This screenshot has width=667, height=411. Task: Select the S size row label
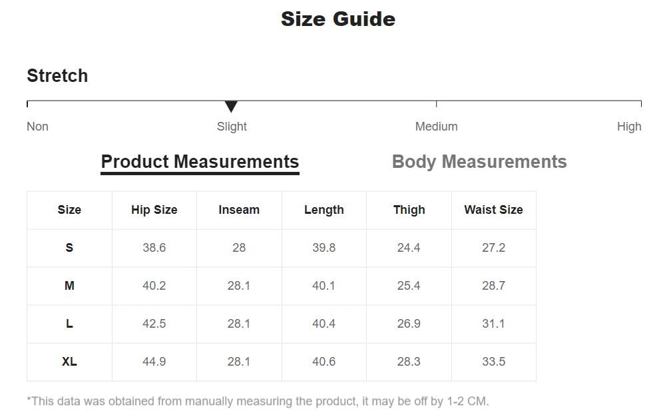pyautogui.click(x=69, y=248)
